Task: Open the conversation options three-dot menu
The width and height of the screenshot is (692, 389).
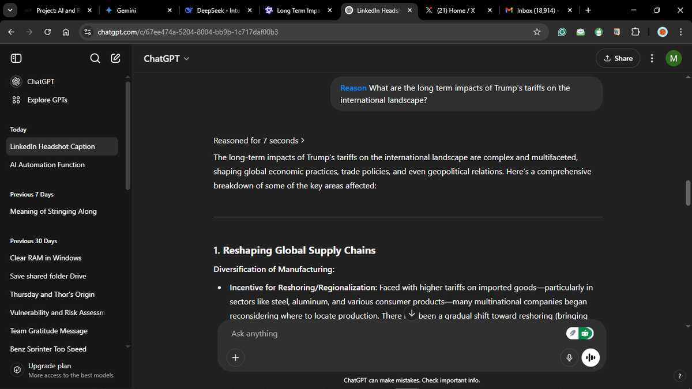Action: [x=652, y=58]
